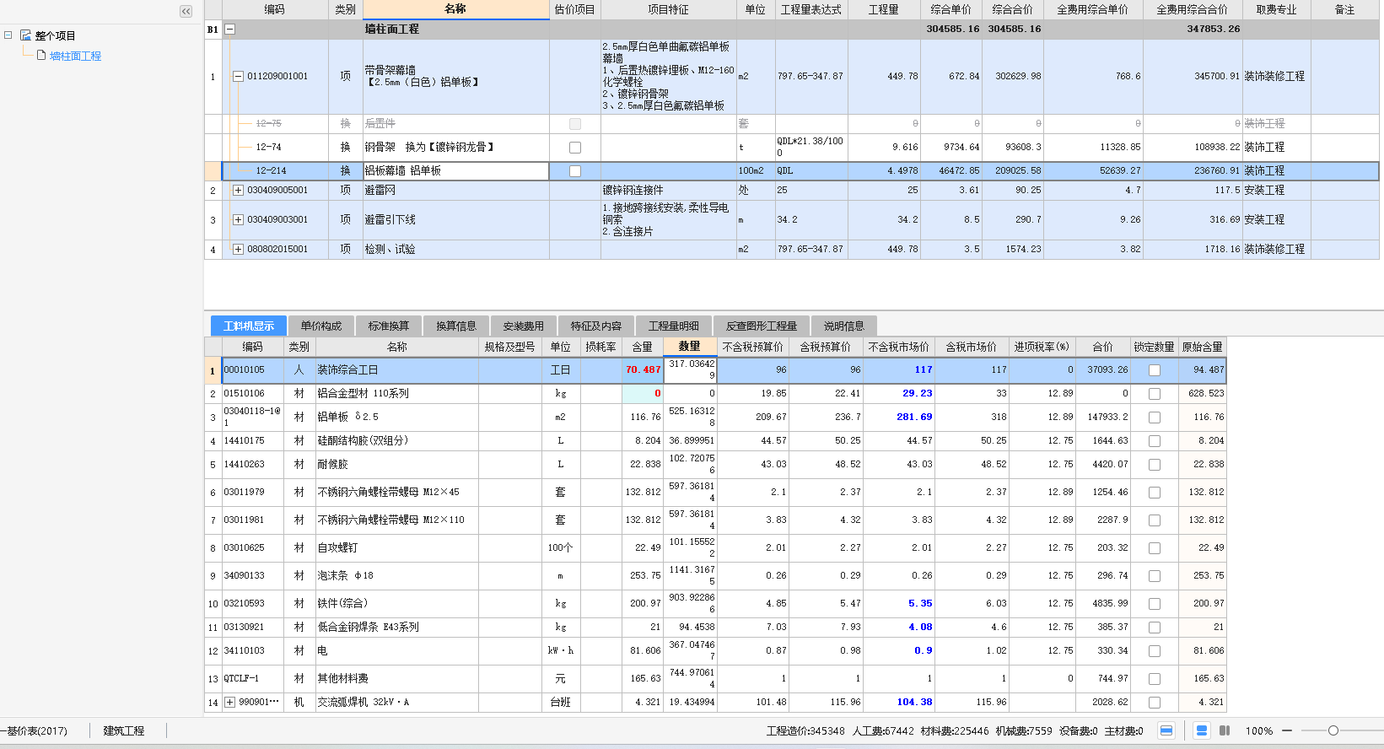Select the horizontal split layout icon
The image size is (1384, 749).
(1202, 730)
